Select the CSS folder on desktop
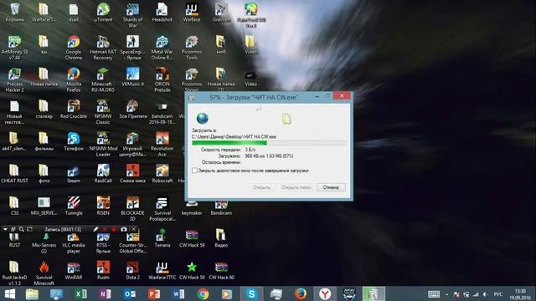This screenshot has height=301, width=536. point(14,207)
